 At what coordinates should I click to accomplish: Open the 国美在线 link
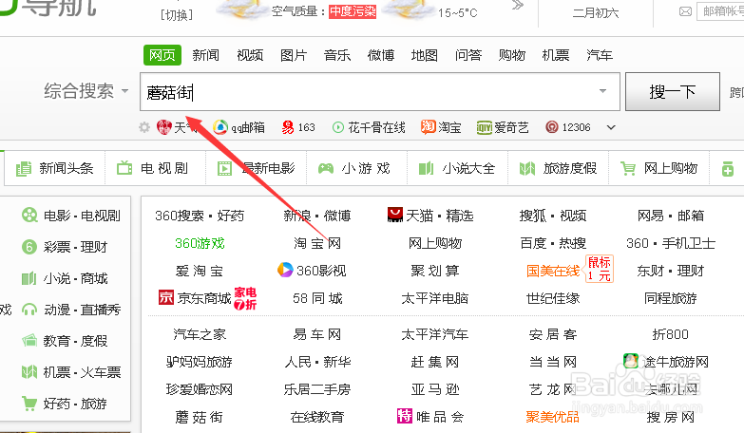coord(553,271)
